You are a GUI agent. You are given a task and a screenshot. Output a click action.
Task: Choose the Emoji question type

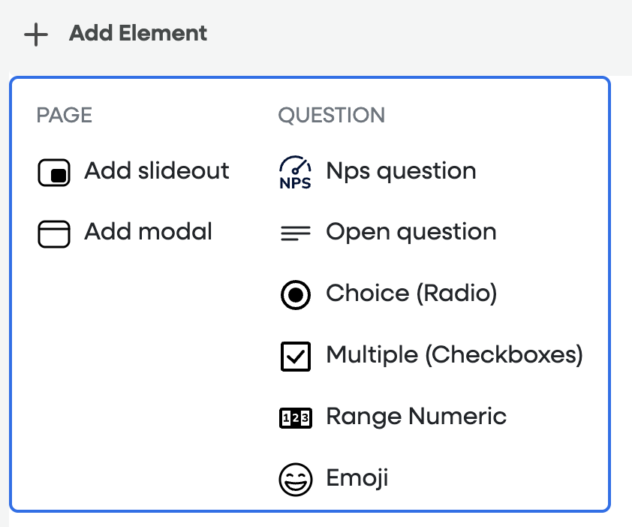(x=357, y=478)
